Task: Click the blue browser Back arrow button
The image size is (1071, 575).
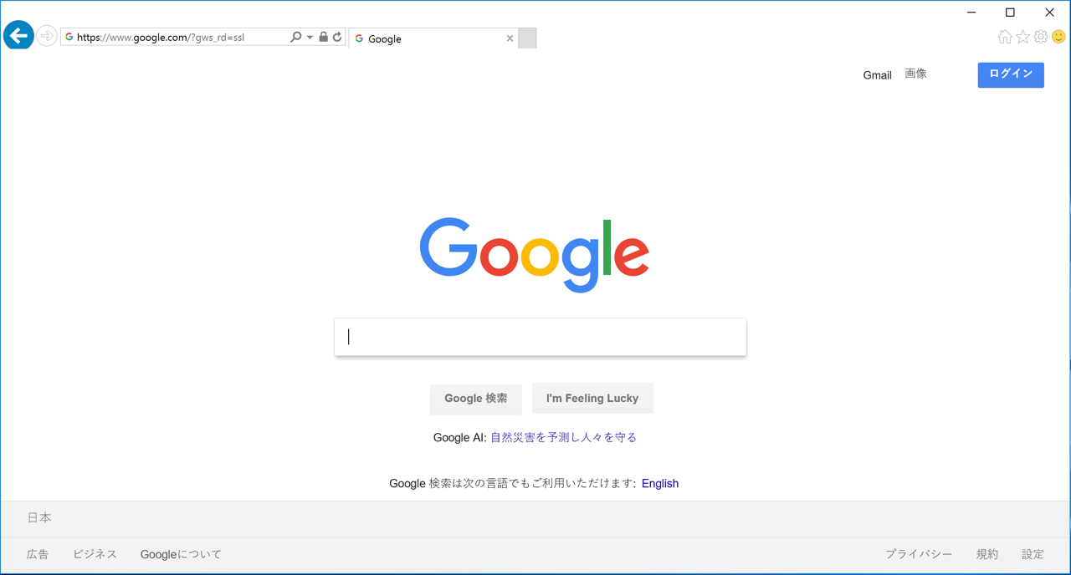Action: [x=18, y=36]
